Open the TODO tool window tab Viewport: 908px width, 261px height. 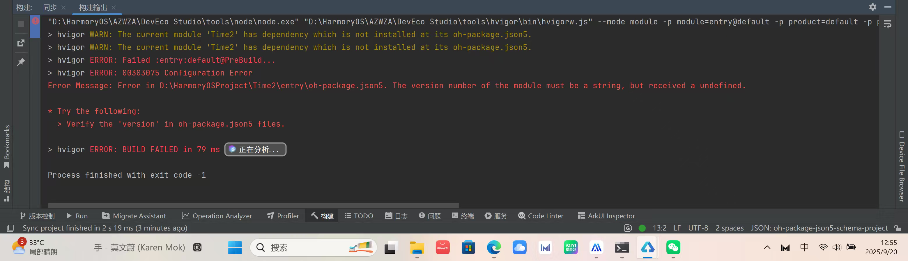(x=359, y=216)
